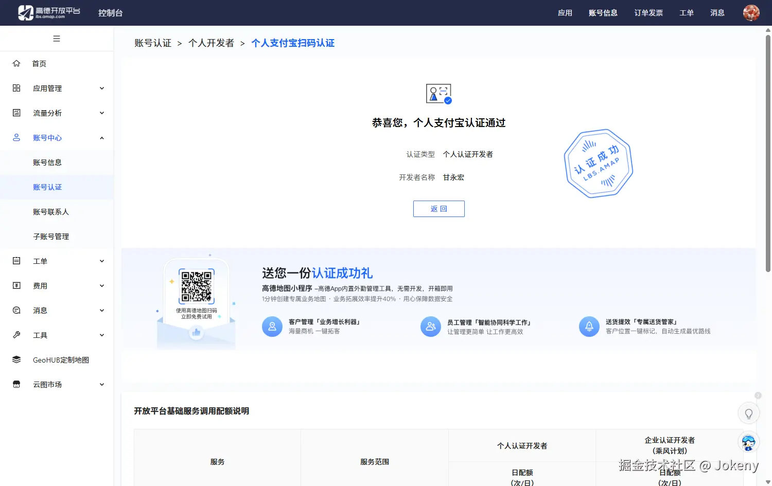Screen dimensions: 772x486
Task: Click the thumbs-up icon on envelope
Action: coord(196,333)
